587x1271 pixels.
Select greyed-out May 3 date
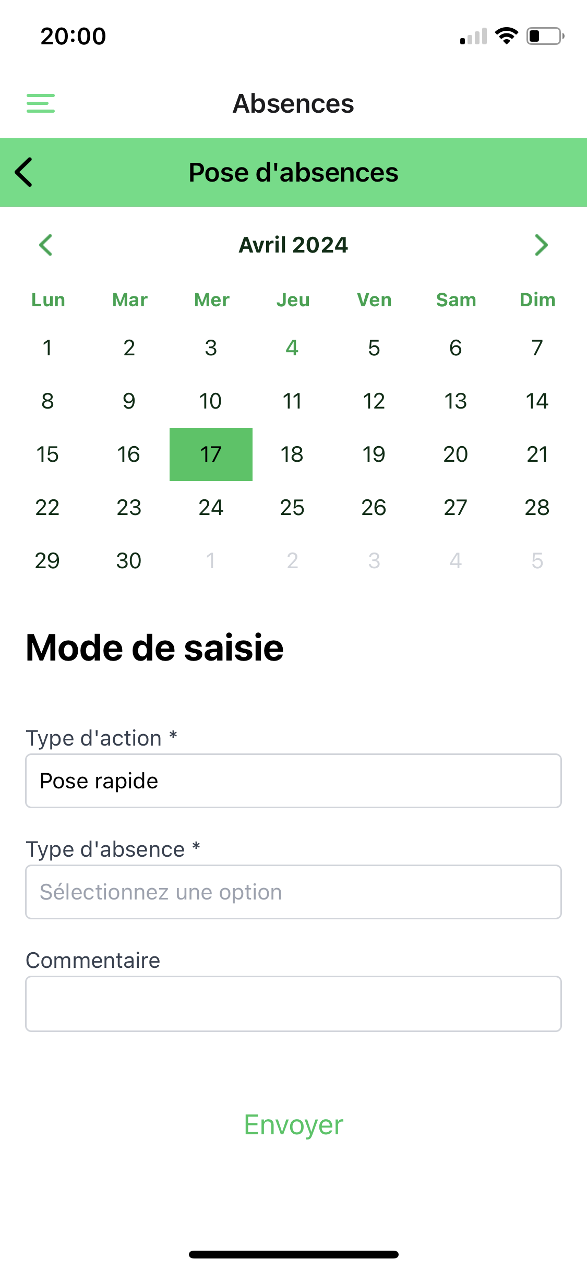pos(374,561)
